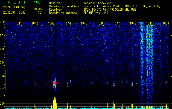The height and width of the screenshot is (109, 172).
Task: Click the kHz axis unit label
Action: tap(2, 22)
